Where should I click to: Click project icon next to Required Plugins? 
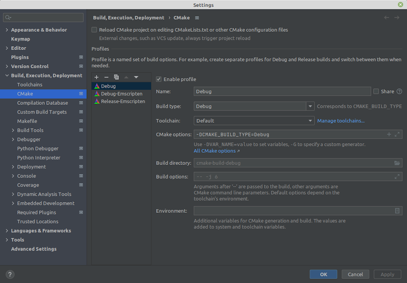pyautogui.click(x=81, y=212)
